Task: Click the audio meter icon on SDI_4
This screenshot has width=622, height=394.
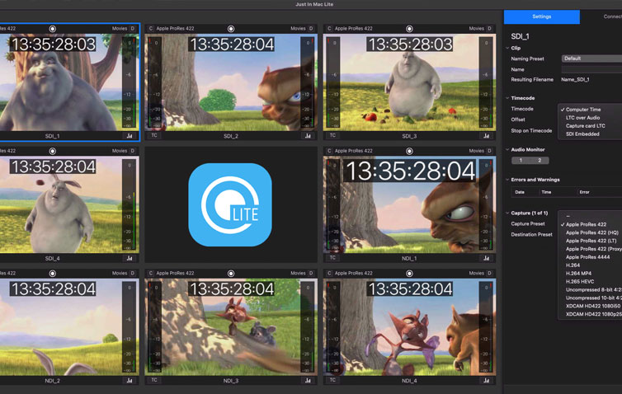Action: pos(130,258)
